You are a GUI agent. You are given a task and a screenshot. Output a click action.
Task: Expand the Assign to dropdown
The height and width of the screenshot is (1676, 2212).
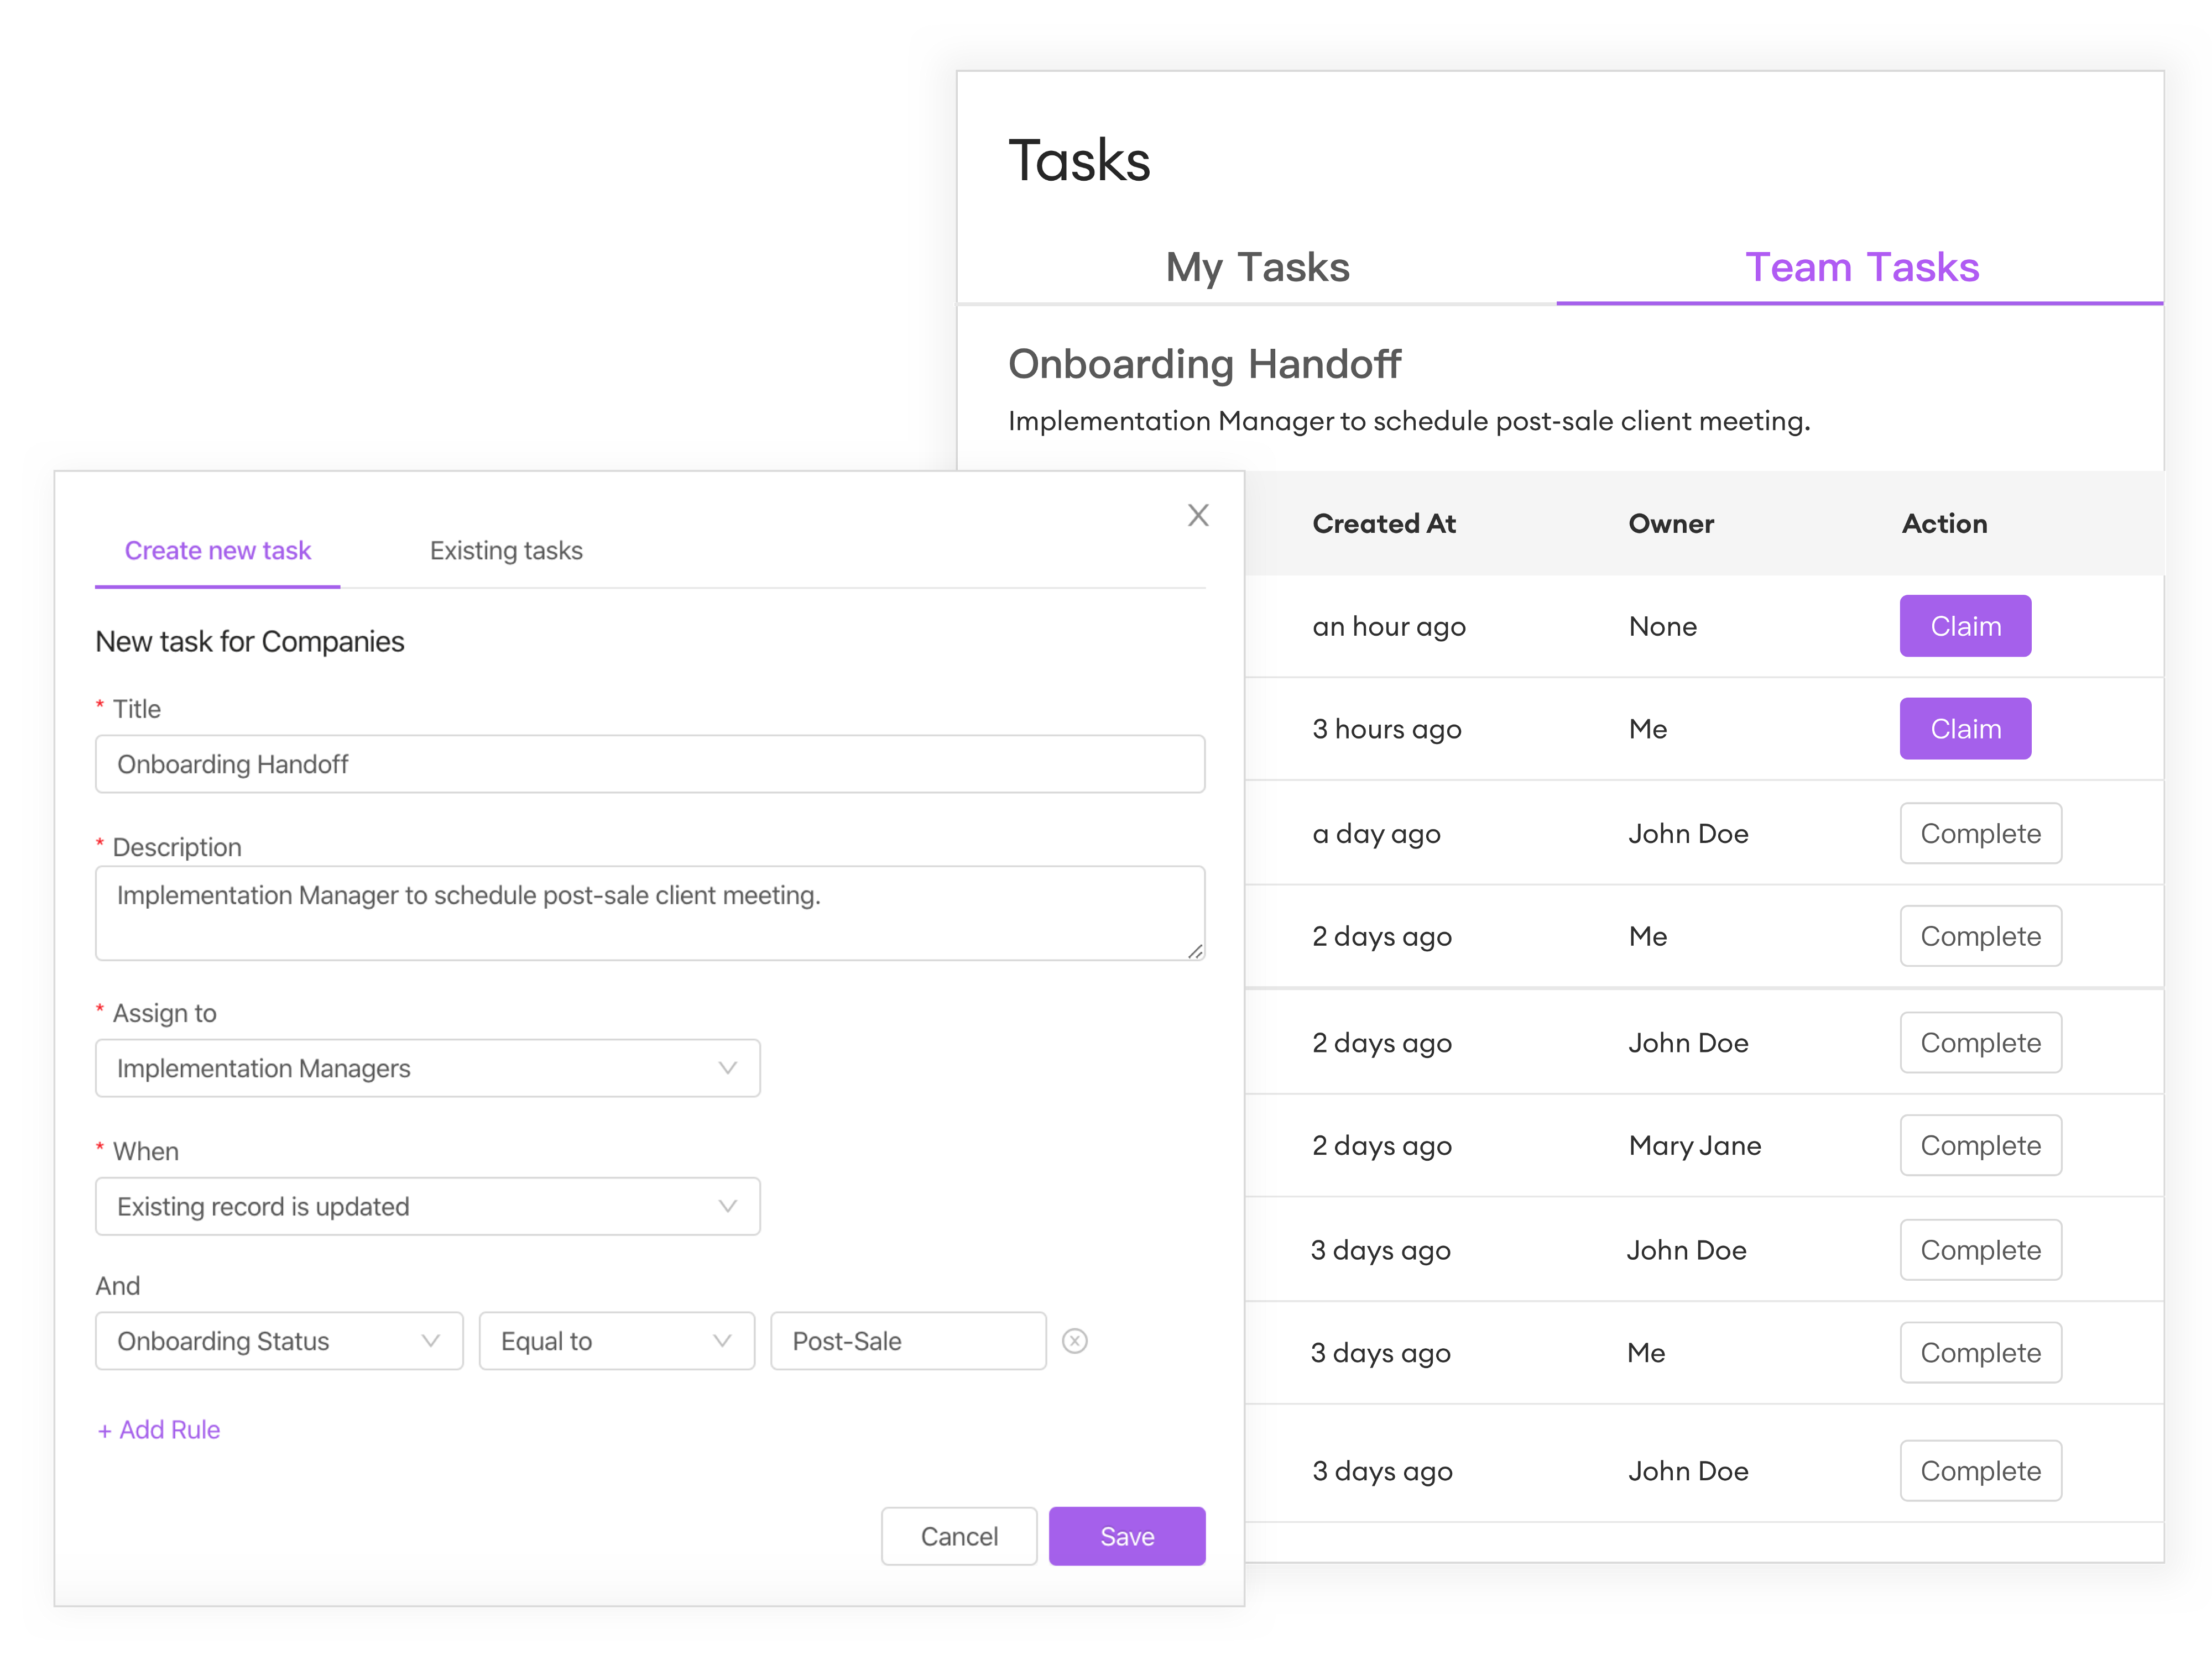point(428,1069)
